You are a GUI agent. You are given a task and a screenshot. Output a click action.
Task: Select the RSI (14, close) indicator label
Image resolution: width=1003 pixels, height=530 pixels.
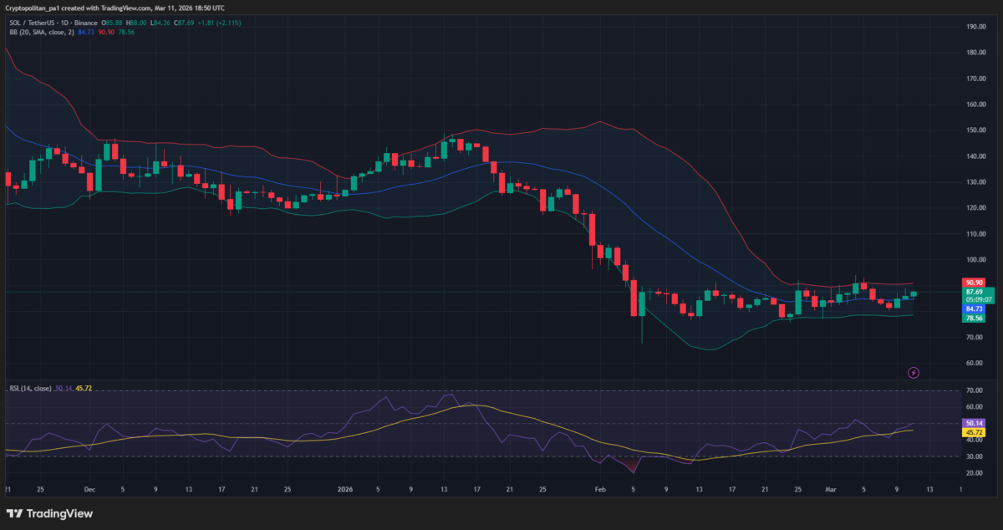30,389
